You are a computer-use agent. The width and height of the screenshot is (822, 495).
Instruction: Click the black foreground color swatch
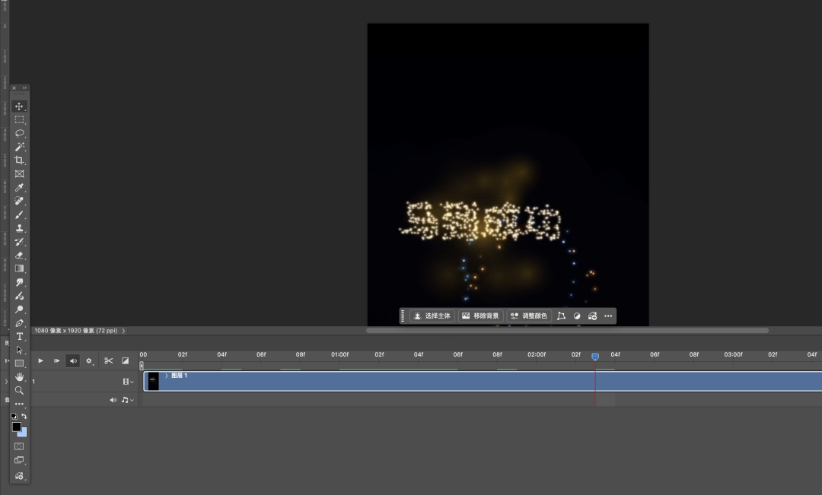pyautogui.click(x=16, y=427)
